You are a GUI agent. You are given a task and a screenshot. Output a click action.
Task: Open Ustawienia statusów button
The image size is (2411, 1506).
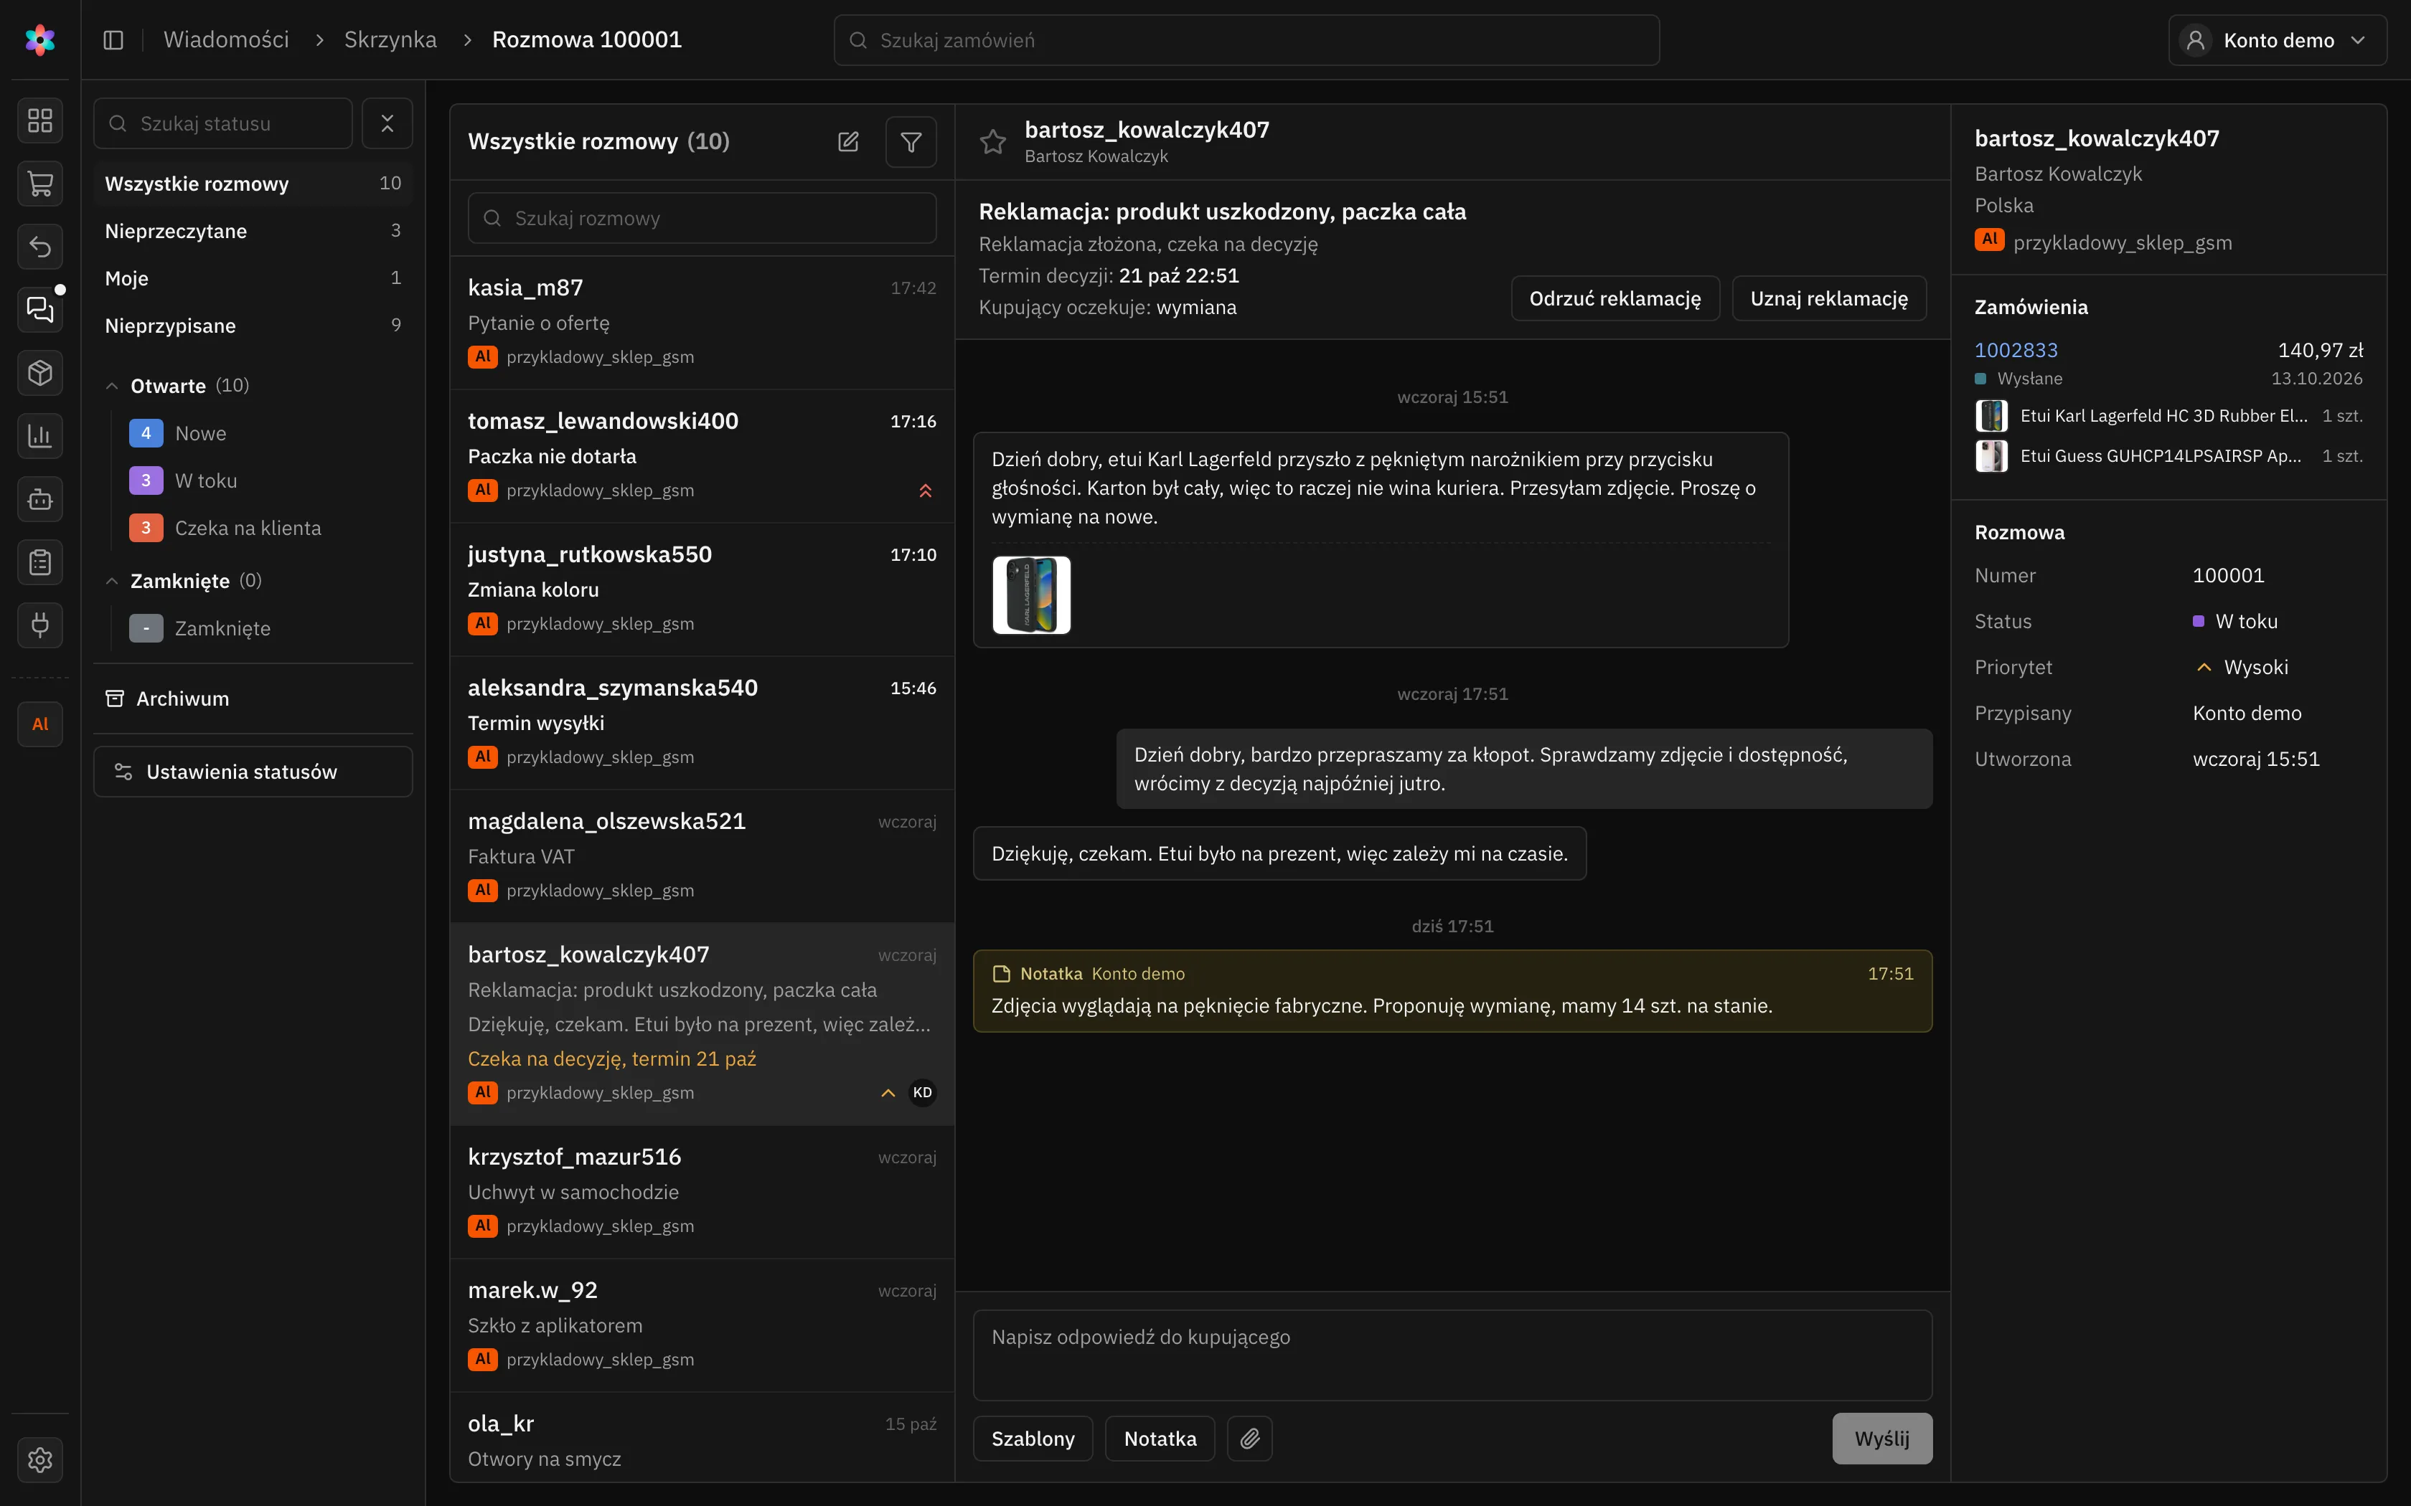click(x=253, y=772)
